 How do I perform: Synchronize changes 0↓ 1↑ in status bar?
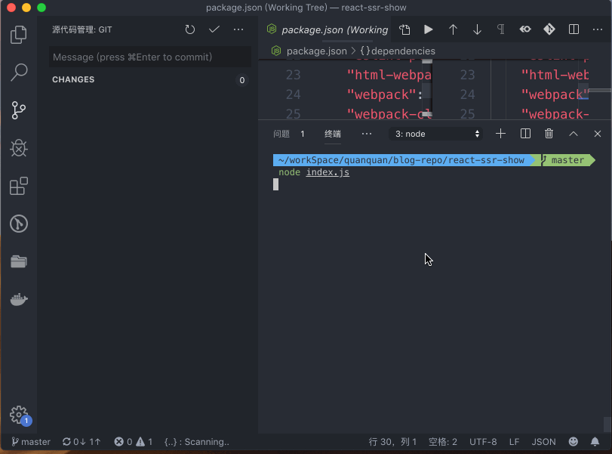82,442
